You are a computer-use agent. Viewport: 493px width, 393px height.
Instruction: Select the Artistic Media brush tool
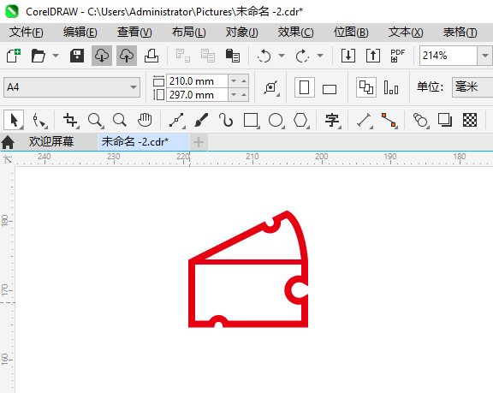[x=201, y=120]
